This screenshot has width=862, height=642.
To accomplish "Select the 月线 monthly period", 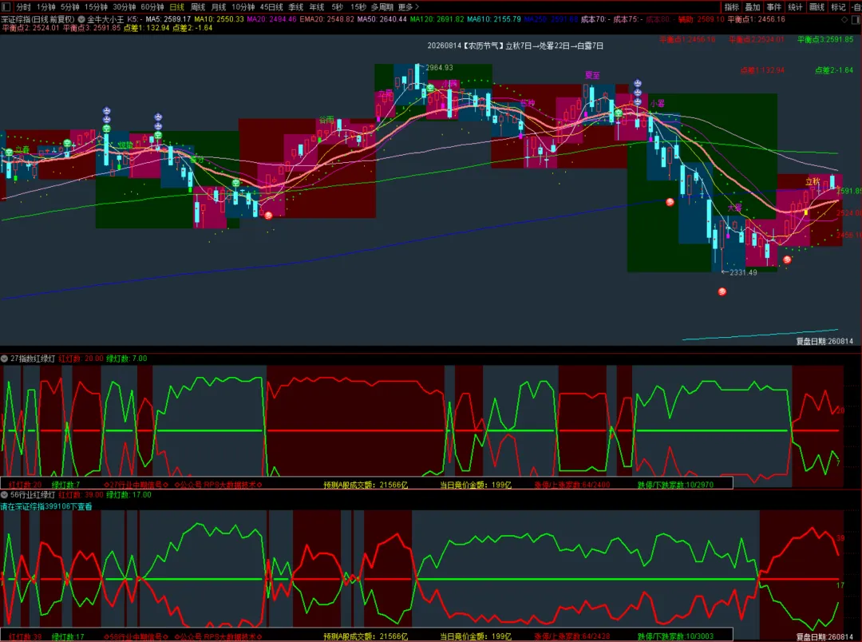I will point(219,7).
